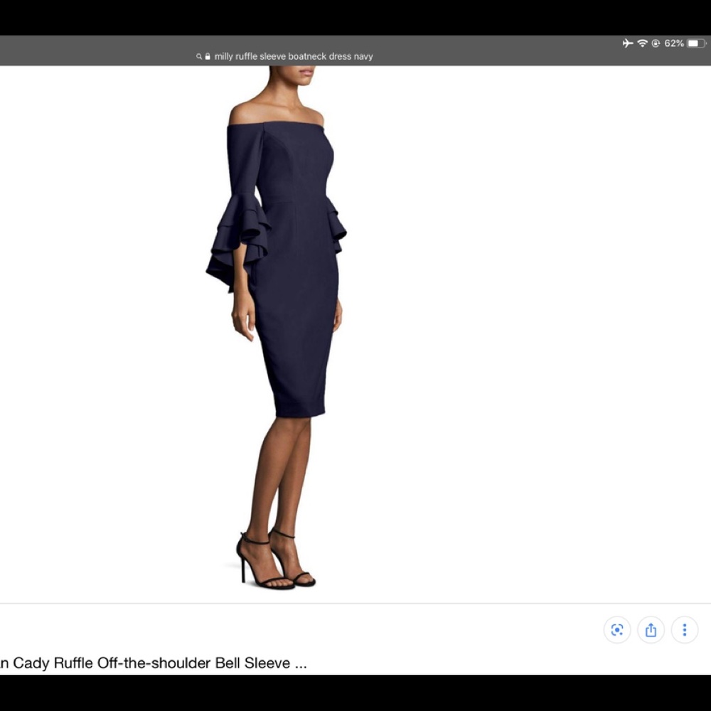Click the truncated ellipsis at end of title
This screenshot has width=711, height=711.
300,664
